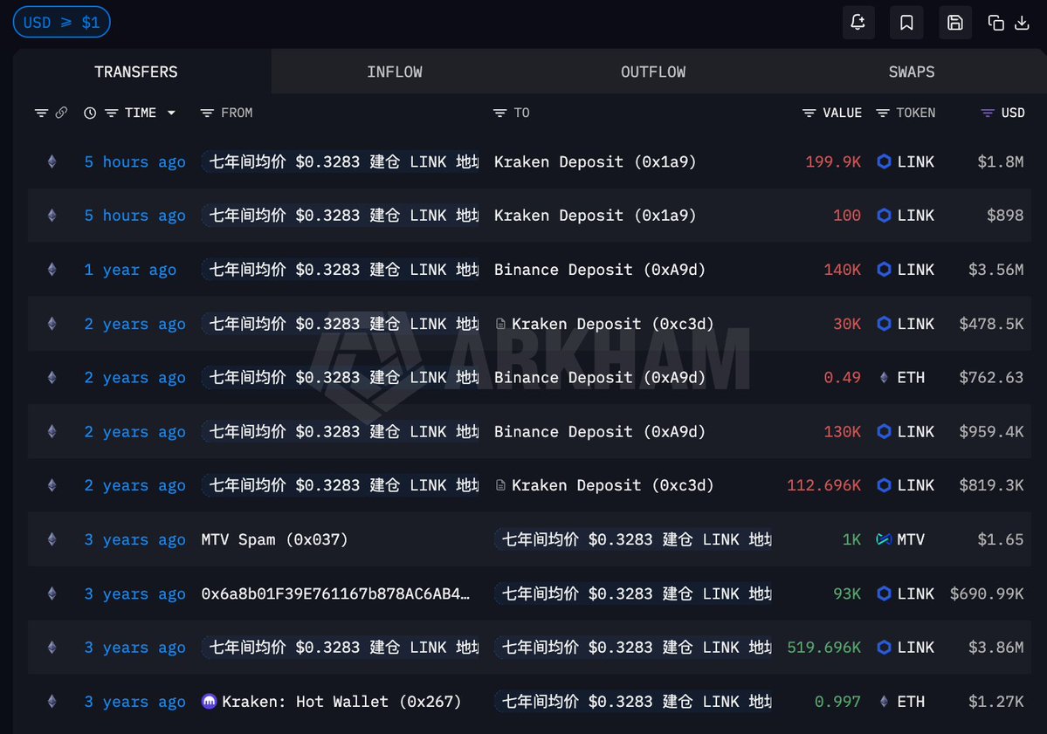1047x734 pixels.
Task: Click the bookmark icon in top toolbar
Action: [x=906, y=23]
